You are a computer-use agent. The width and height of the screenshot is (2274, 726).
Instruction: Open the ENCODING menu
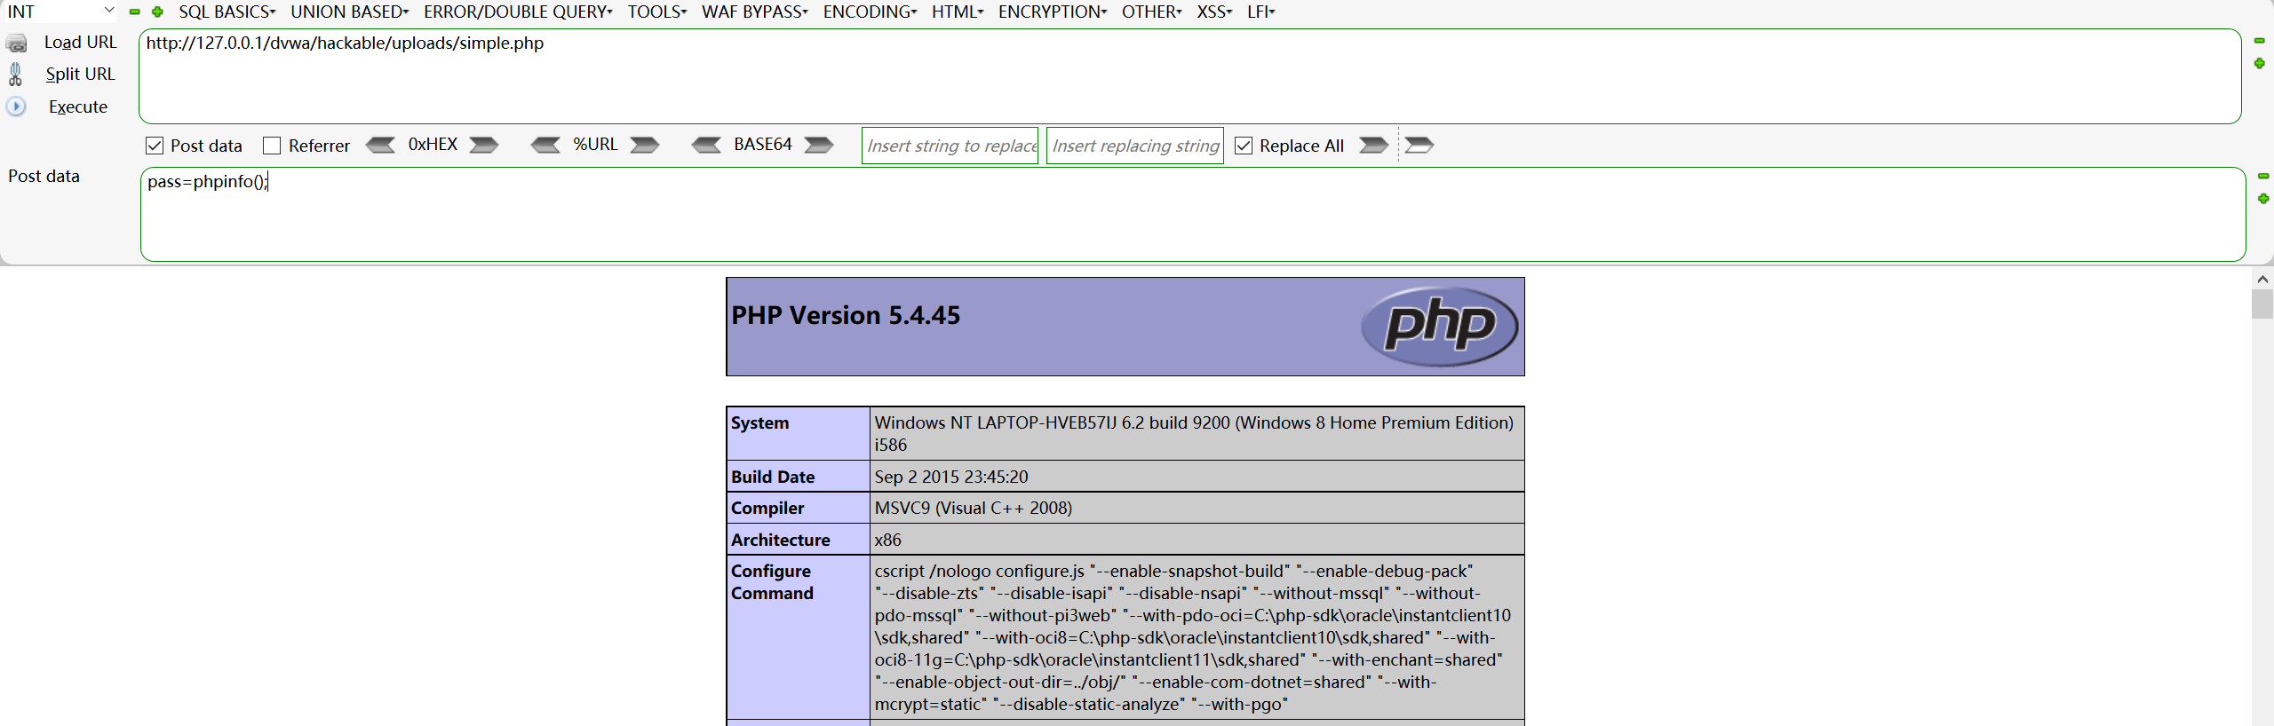tap(870, 12)
